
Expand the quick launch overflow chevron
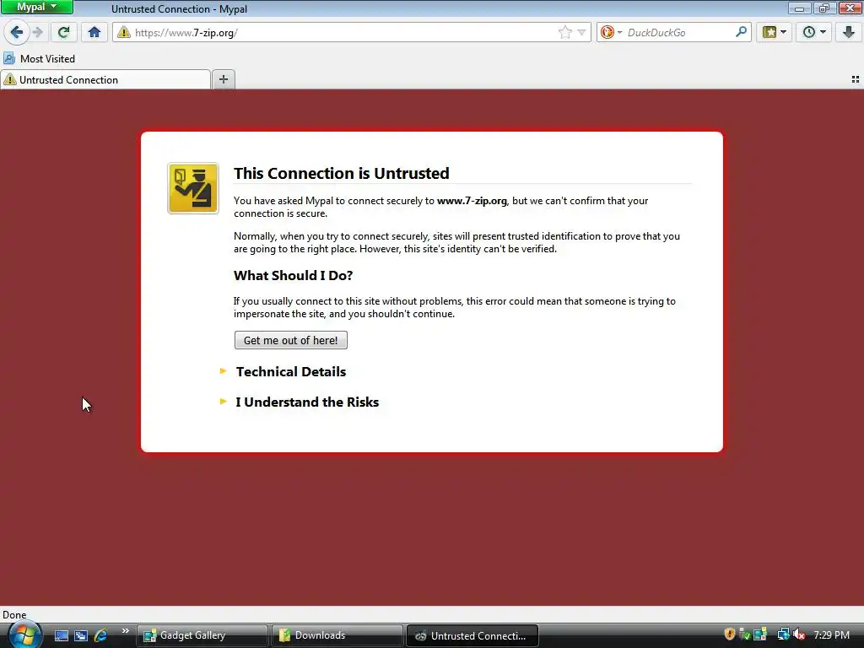pos(125,631)
